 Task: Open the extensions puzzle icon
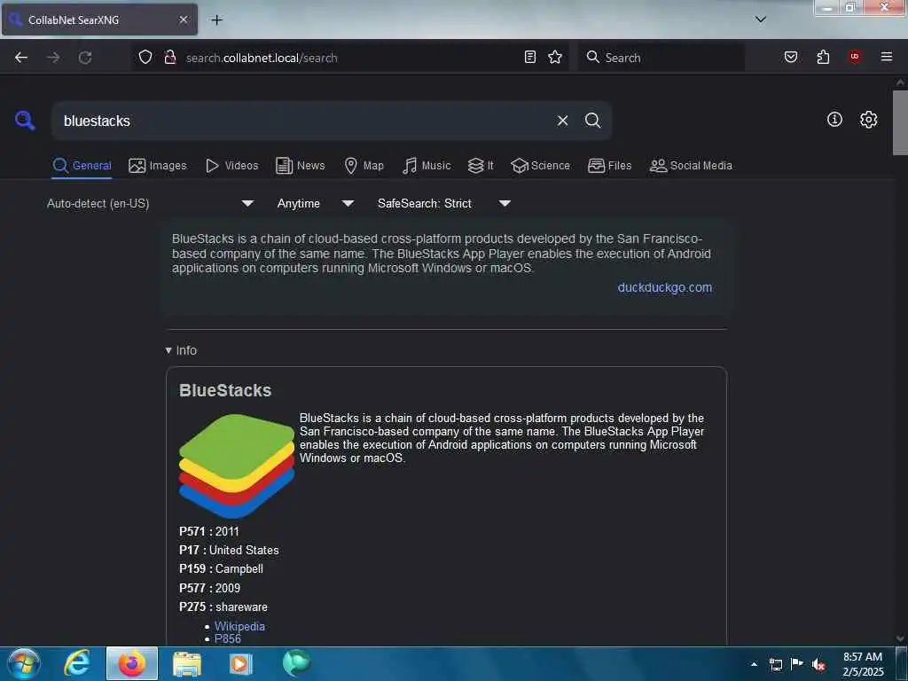pos(823,57)
